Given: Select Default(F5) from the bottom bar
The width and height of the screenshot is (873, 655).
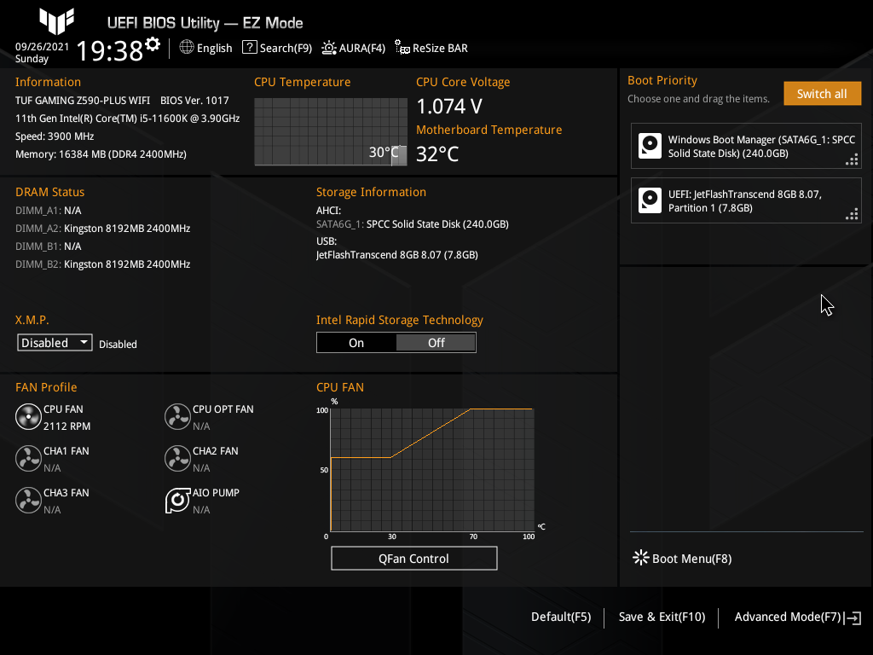Looking at the screenshot, I should pyautogui.click(x=560, y=617).
